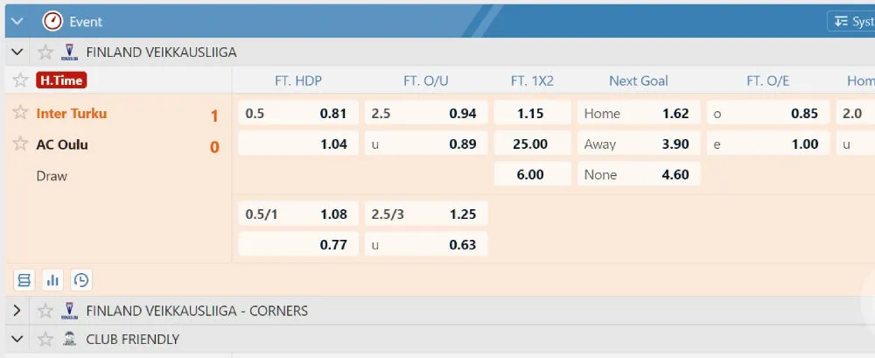Select the FT. HDP column header
This screenshot has width=875, height=358.
pos(297,81)
